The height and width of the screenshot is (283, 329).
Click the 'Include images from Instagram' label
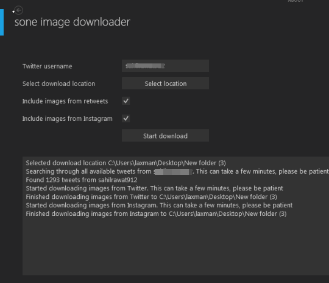pyautogui.click(x=68, y=119)
